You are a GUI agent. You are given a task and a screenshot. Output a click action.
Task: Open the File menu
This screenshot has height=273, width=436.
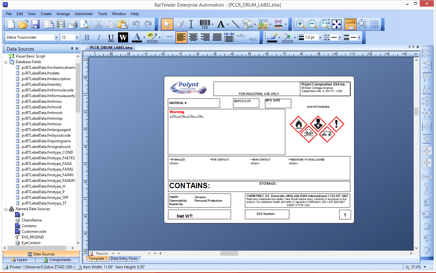pyautogui.click(x=9, y=14)
